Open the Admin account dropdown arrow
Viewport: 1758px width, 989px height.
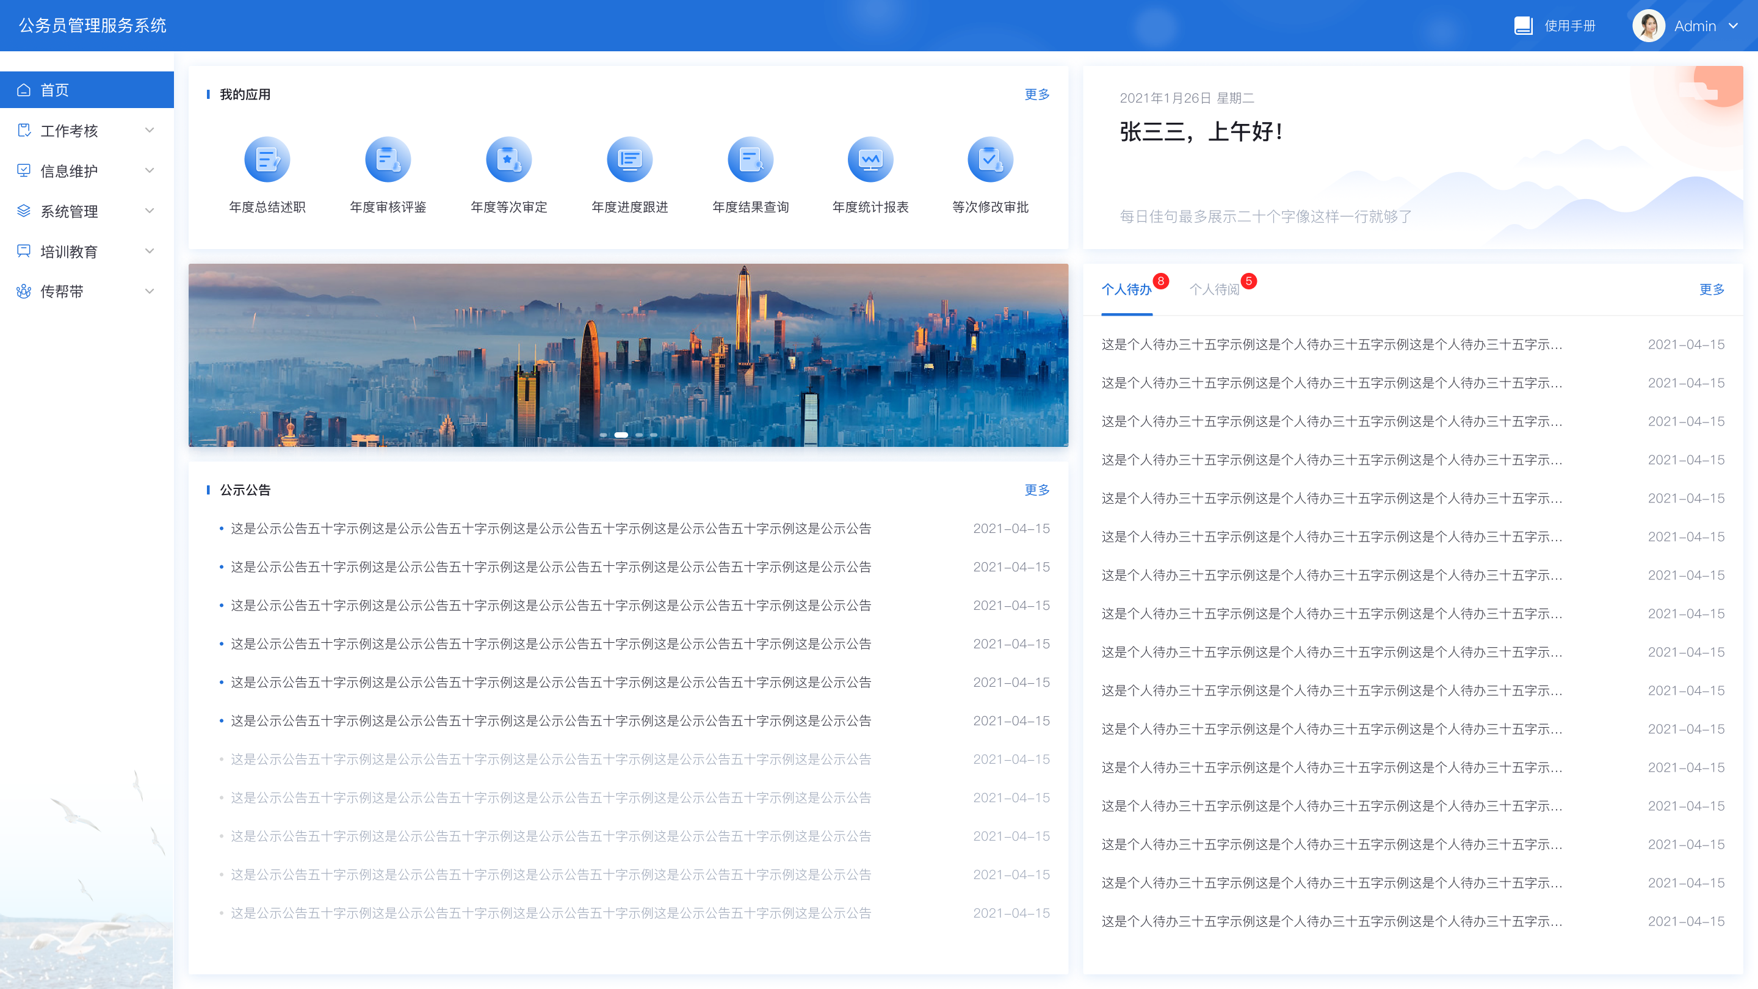pos(1733,26)
